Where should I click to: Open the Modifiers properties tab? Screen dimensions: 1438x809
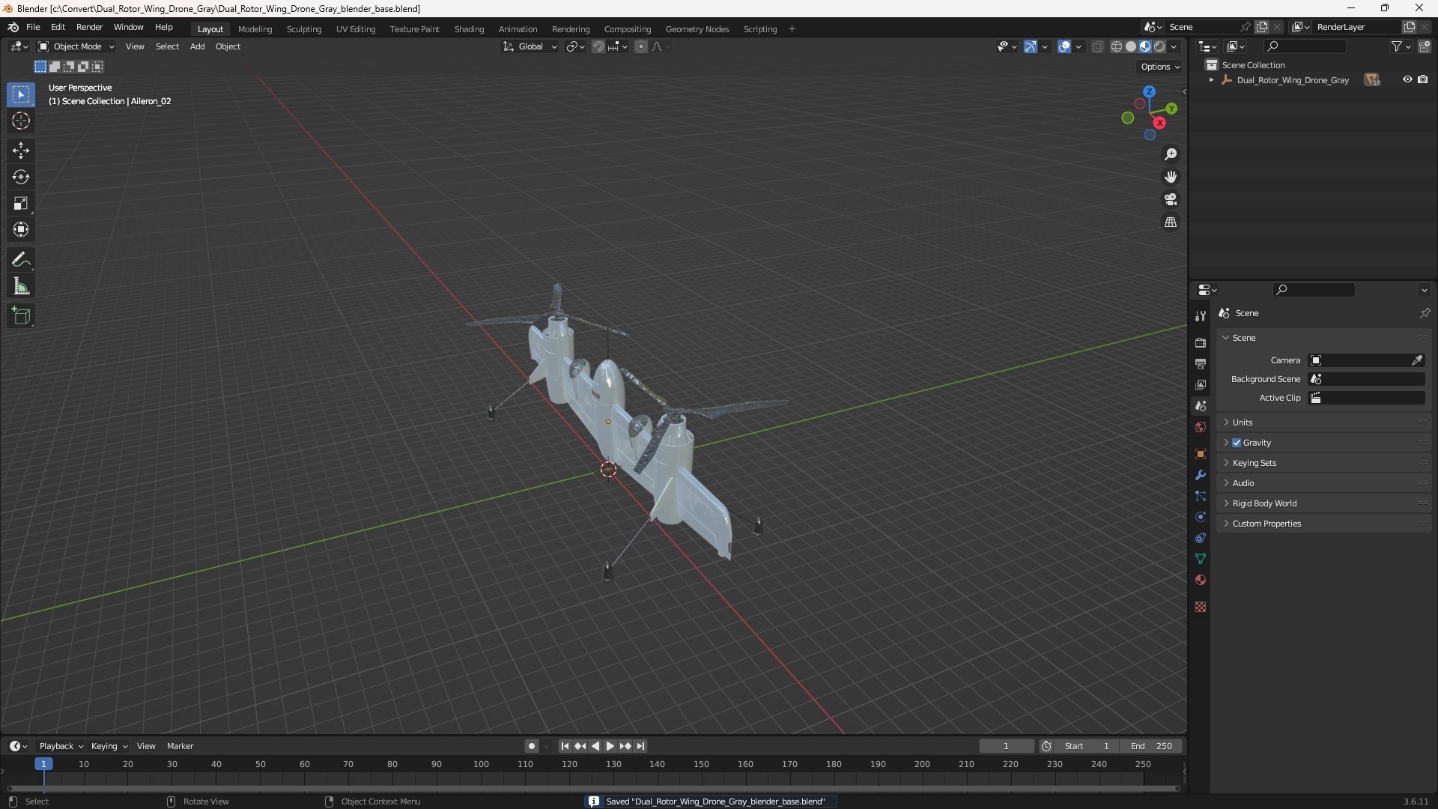1201,475
